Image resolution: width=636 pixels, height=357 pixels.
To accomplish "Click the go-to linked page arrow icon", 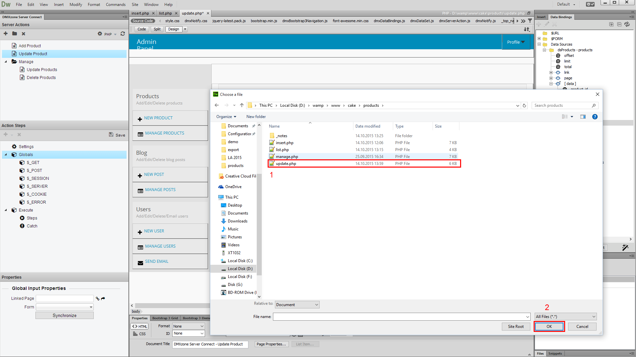I will pos(103,298).
